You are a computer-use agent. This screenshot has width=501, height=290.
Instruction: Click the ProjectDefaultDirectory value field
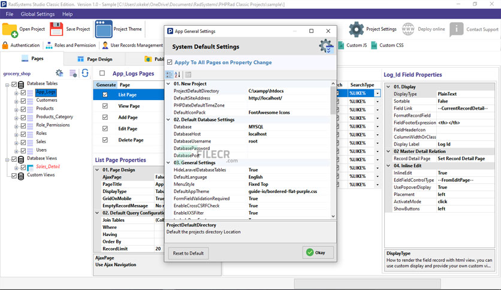[x=289, y=91]
